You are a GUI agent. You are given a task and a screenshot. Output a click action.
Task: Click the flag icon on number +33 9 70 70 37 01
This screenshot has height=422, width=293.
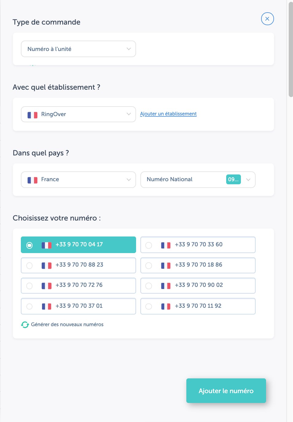click(46, 306)
